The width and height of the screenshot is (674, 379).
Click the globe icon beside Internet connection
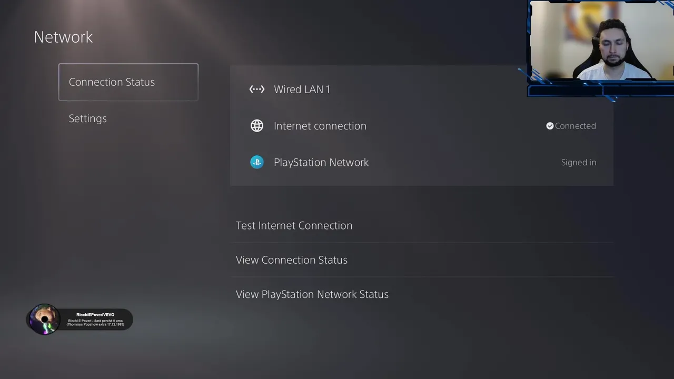(256, 126)
